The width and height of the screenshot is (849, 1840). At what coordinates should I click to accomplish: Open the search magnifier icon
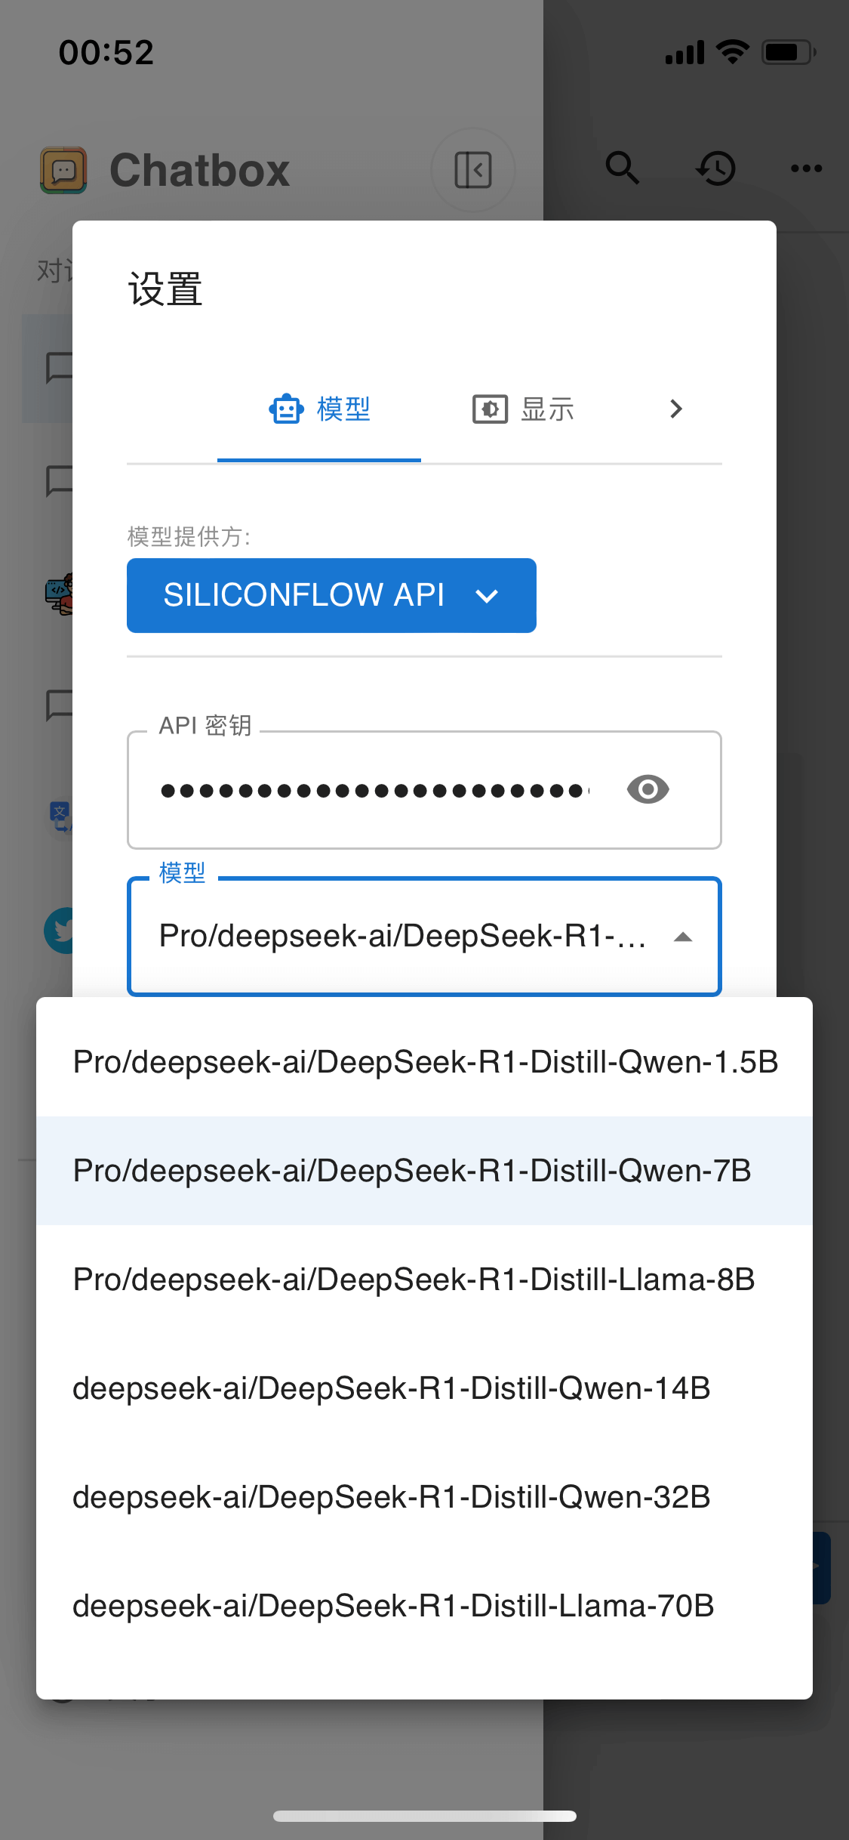[x=623, y=168]
